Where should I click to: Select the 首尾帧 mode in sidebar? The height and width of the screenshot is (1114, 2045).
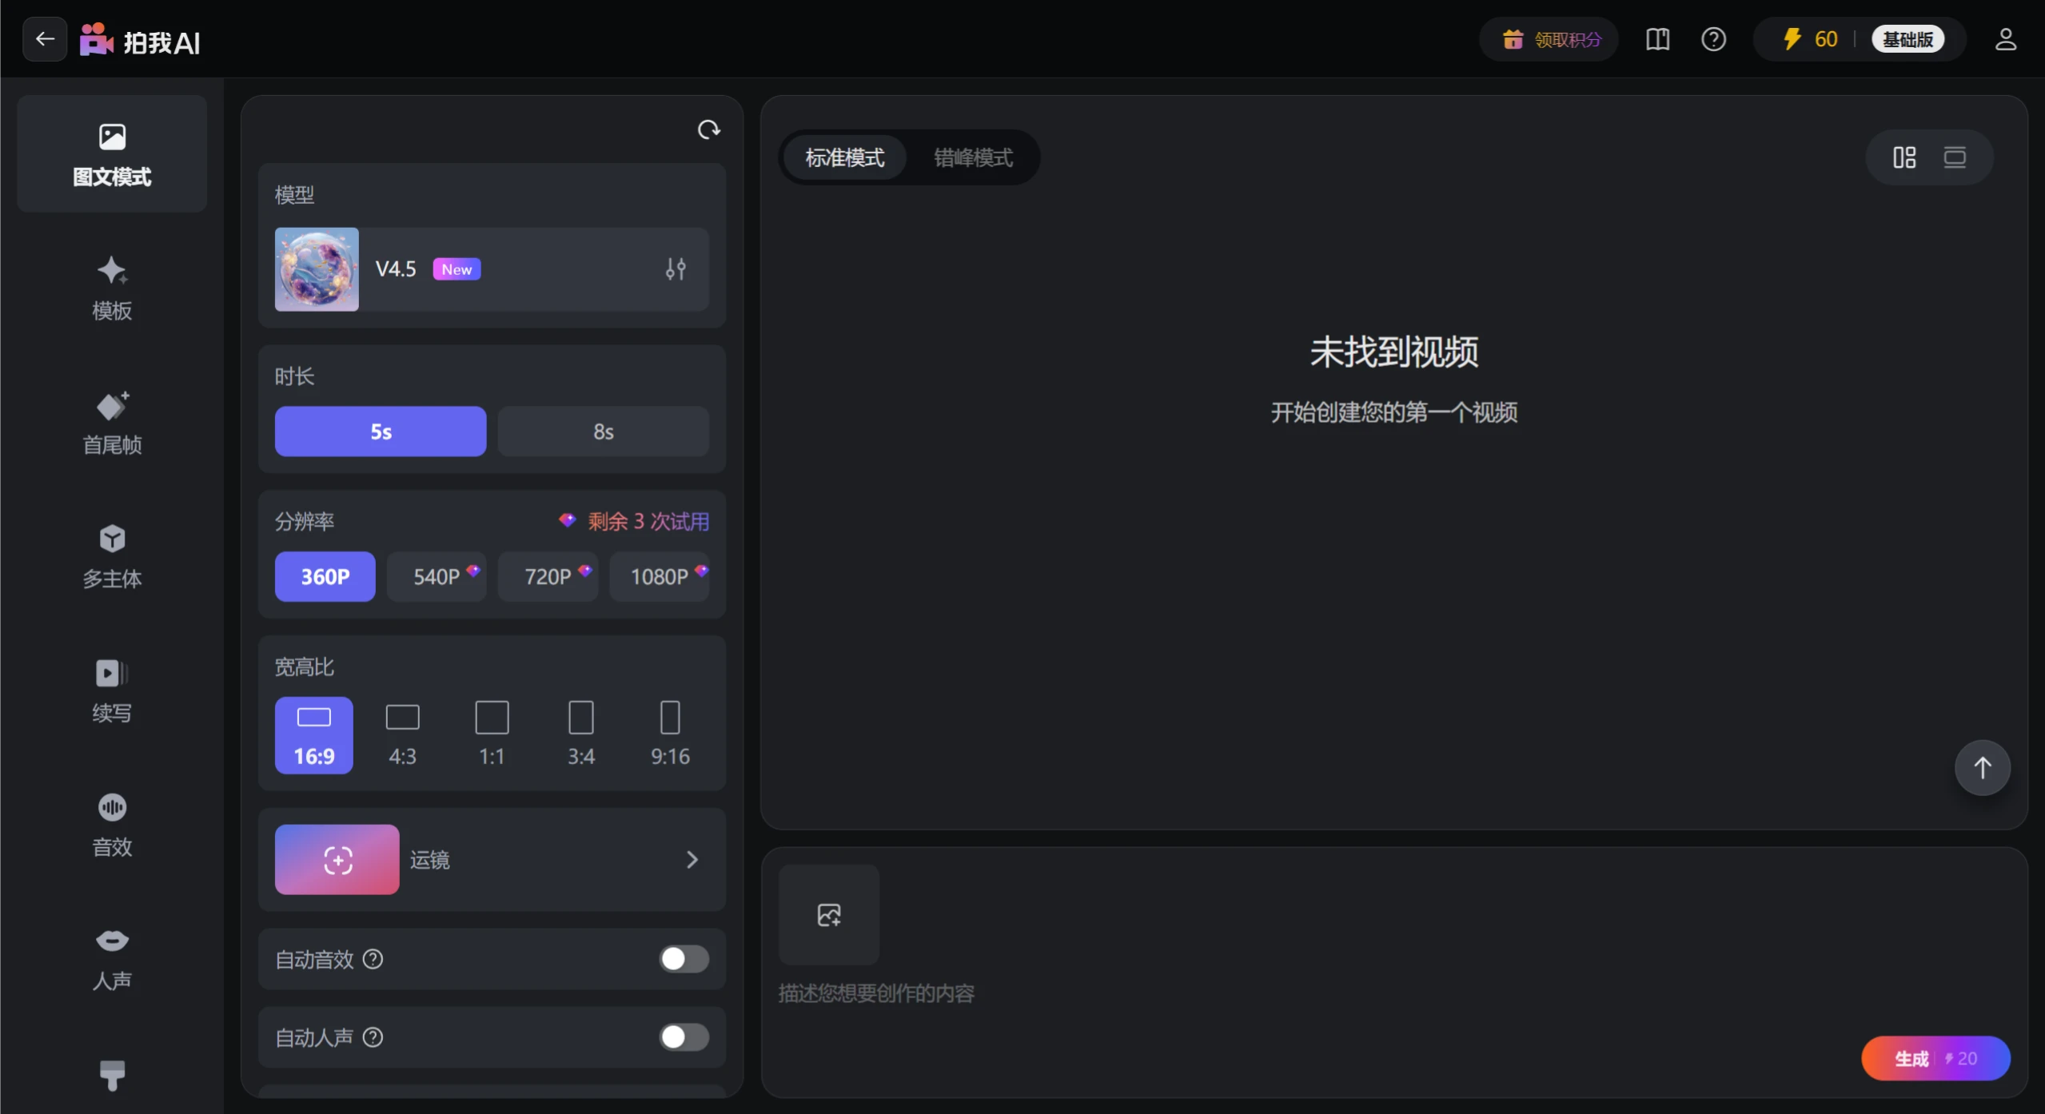point(112,421)
